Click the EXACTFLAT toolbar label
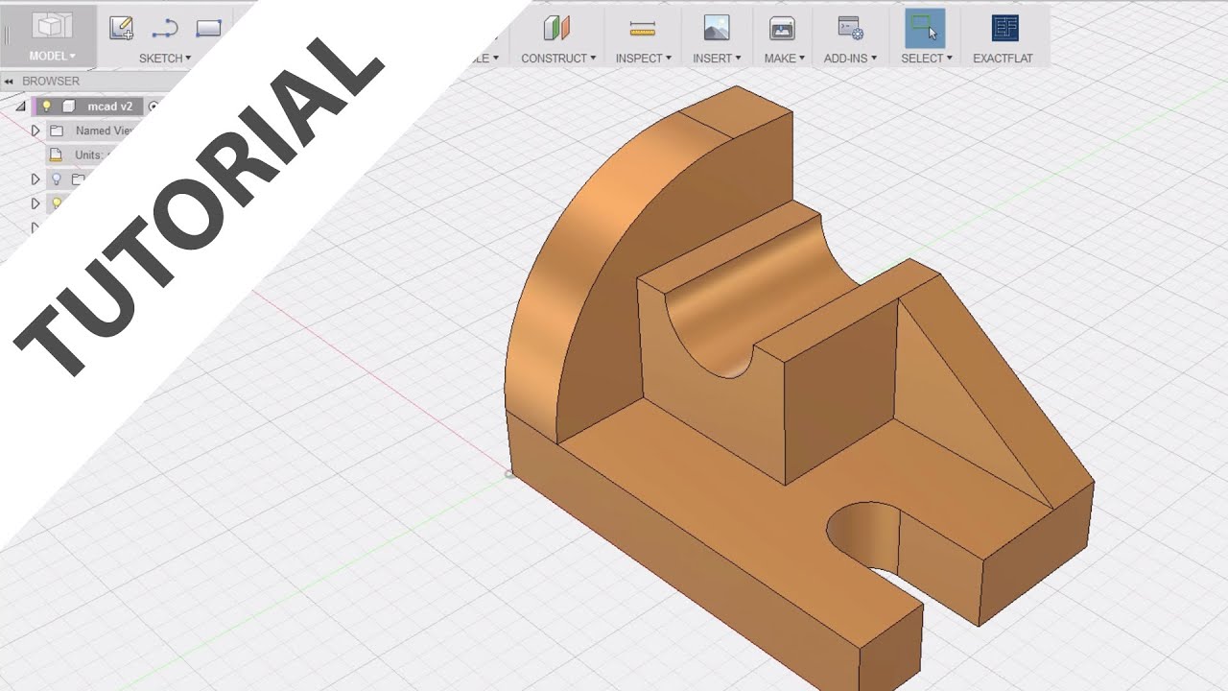 [x=1003, y=59]
